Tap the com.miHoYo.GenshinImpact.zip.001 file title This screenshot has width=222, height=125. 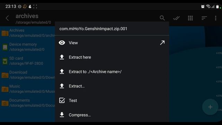[93, 29]
